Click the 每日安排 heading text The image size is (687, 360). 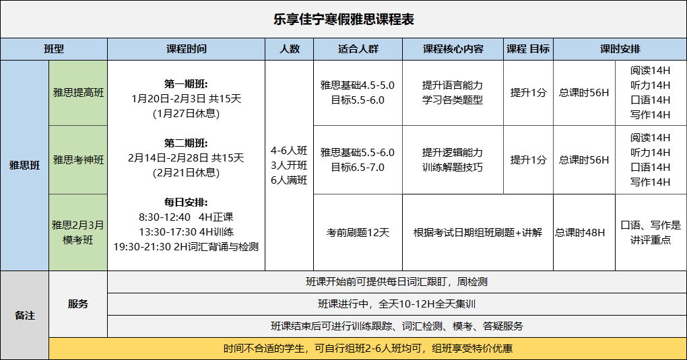(186, 203)
